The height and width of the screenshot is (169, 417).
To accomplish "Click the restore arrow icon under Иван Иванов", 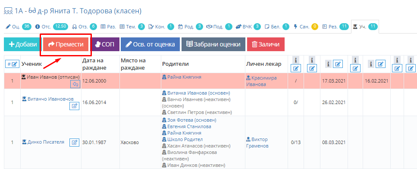I will coord(75,84).
